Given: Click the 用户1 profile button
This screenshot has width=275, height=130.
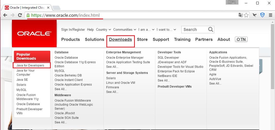Looking at the screenshot, I should point(232,2).
